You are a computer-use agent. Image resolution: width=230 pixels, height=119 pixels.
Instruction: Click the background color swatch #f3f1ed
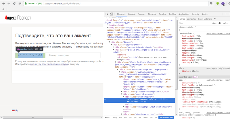click(197, 60)
